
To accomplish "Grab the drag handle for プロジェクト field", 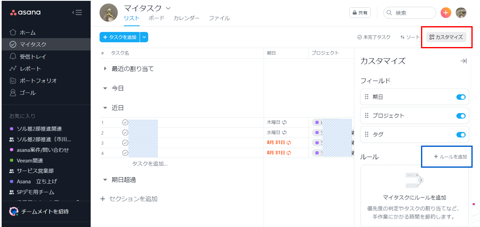I will (x=367, y=116).
